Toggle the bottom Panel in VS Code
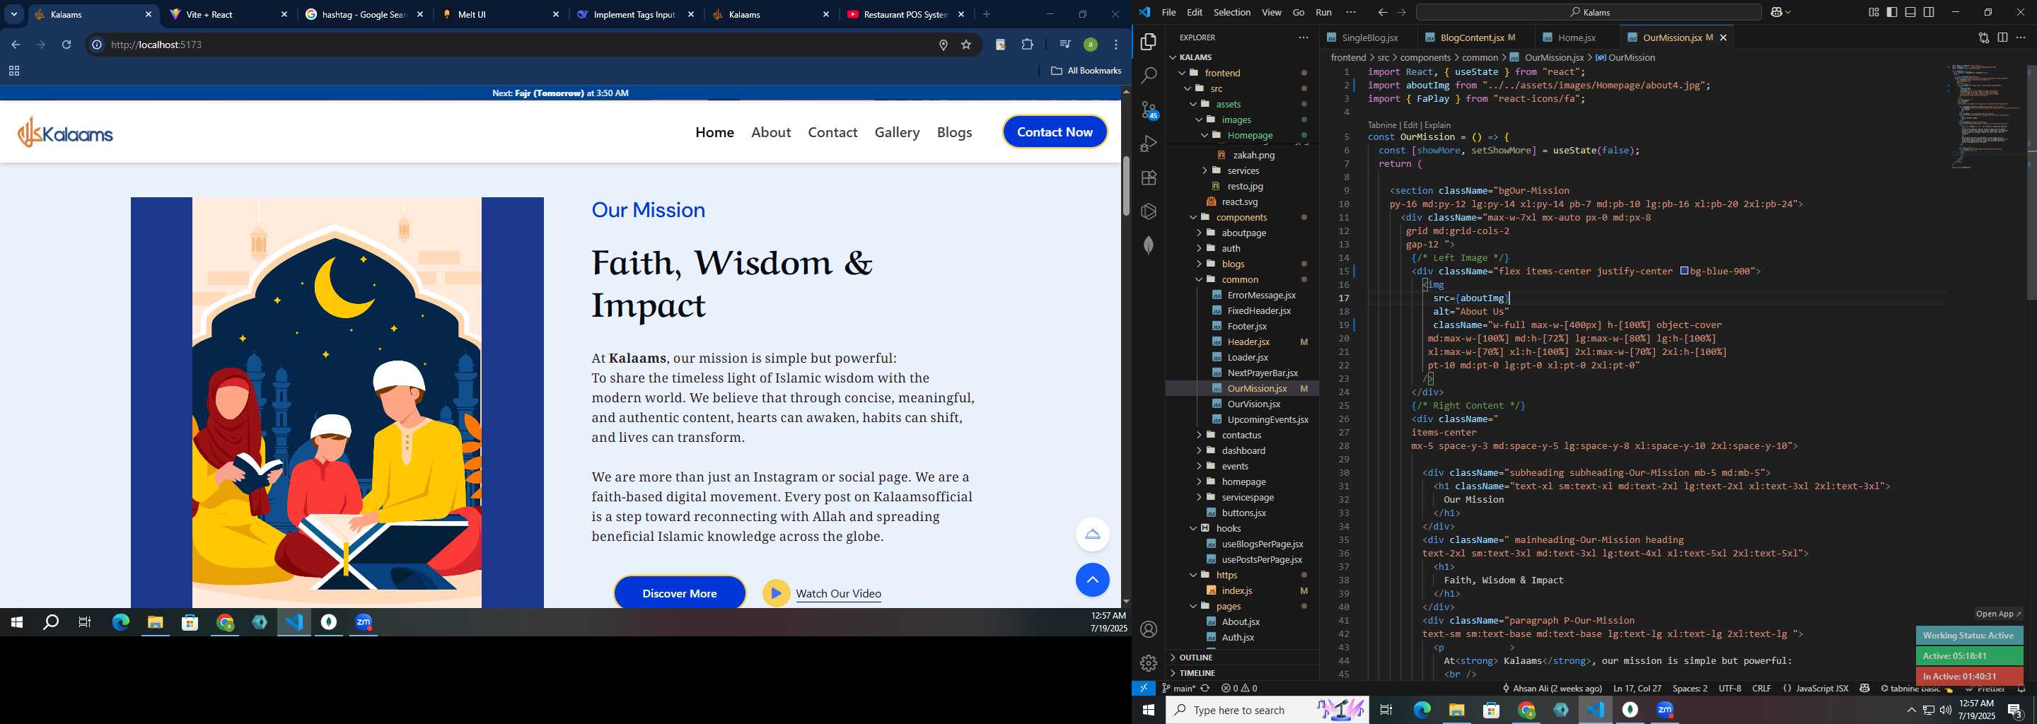 pos(1910,12)
